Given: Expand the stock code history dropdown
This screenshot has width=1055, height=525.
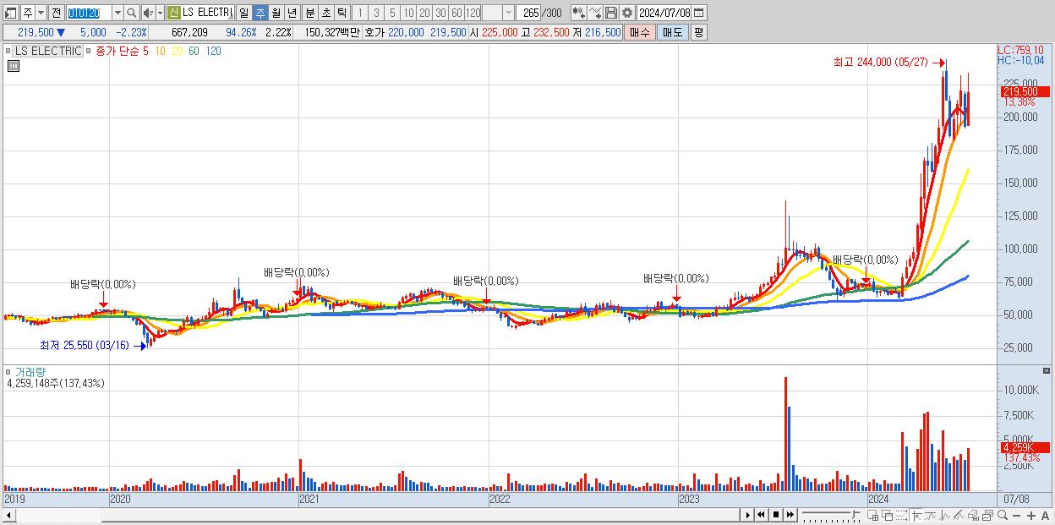Looking at the screenshot, I should point(118,13).
